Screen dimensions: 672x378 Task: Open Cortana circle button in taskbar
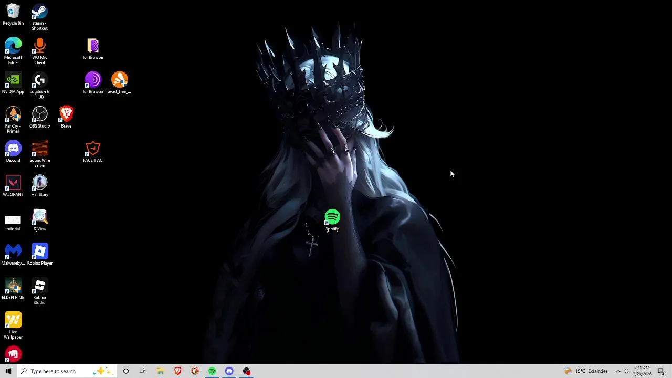[x=126, y=371]
